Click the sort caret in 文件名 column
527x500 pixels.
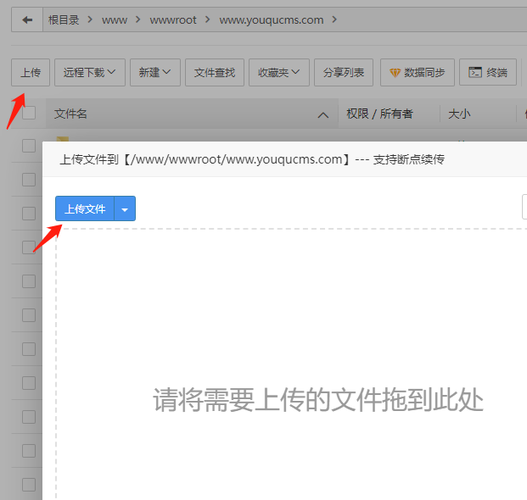click(x=322, y=114)
